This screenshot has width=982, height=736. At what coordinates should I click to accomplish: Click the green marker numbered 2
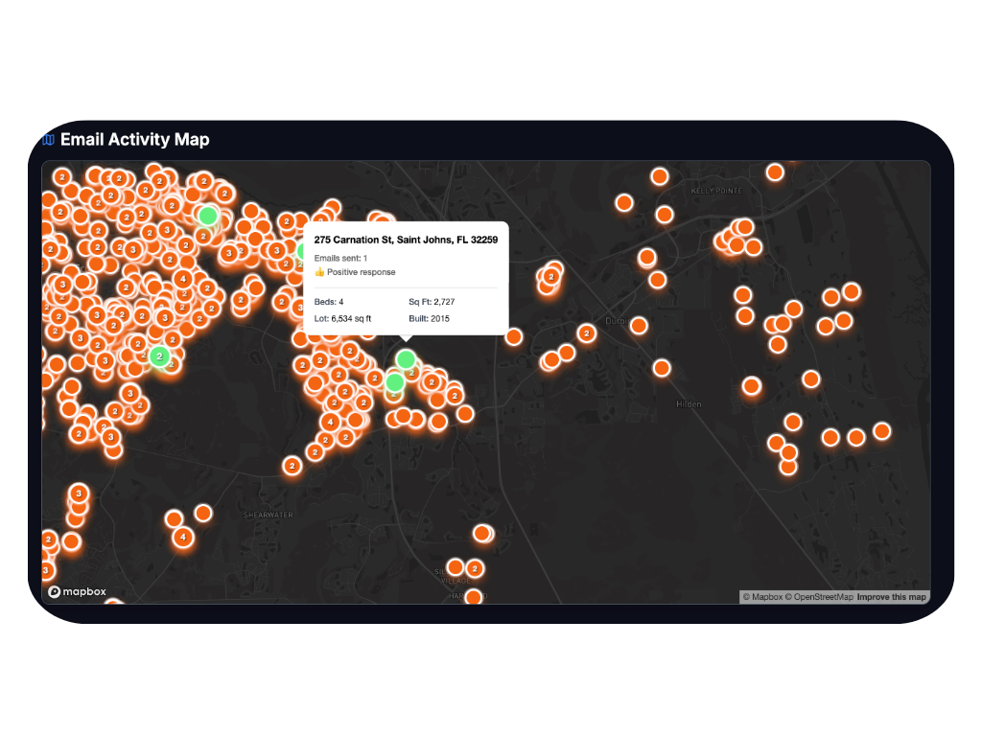(x=159, y=356)
